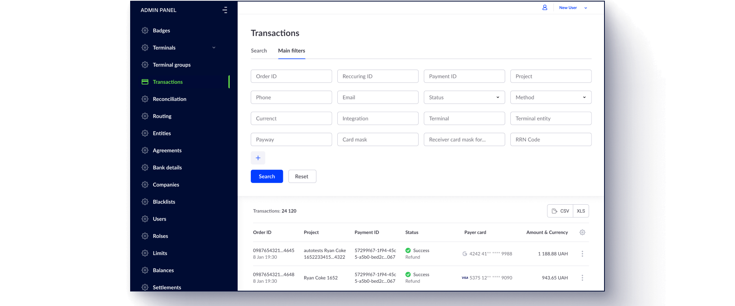735x306 pixels.
Task: Click the Transactions card icon in sidebar
Action: pyautogui.click(x=145, y=82)
